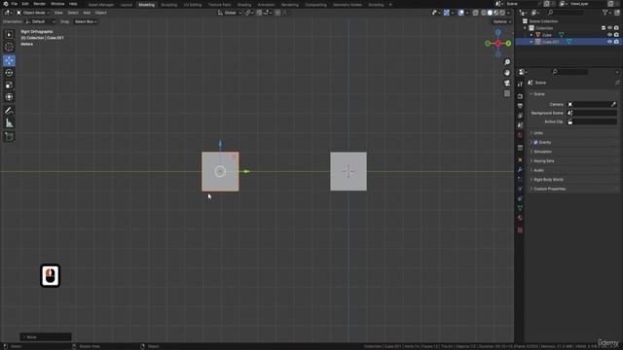Toggle viewport overlays button

460,13
